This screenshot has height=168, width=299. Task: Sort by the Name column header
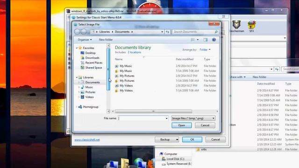point(119,59)
